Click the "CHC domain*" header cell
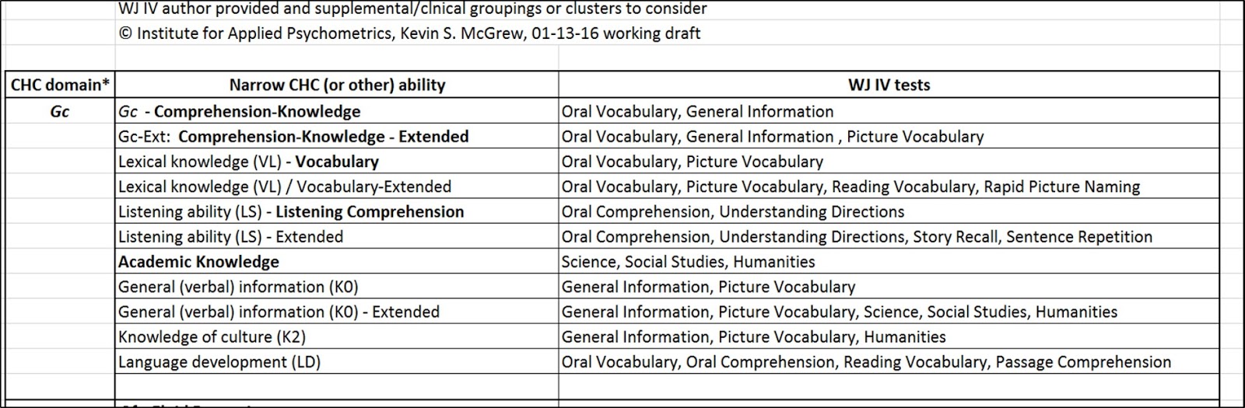 point(60,85)
